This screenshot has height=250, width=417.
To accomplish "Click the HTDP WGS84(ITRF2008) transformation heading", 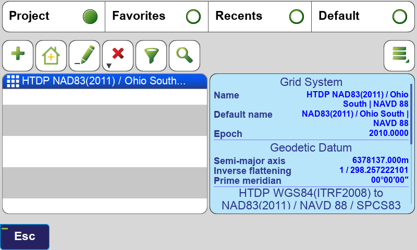I will tap(311, 199).
